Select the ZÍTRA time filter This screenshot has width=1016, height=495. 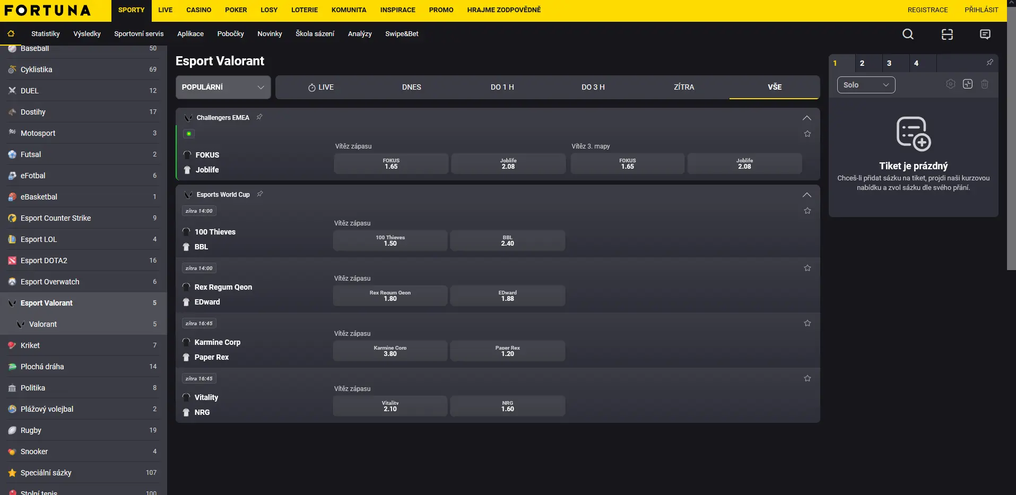pos(684,87)
